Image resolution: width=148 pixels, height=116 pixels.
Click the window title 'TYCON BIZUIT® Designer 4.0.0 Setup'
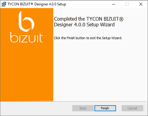click(x=37, y=4)
